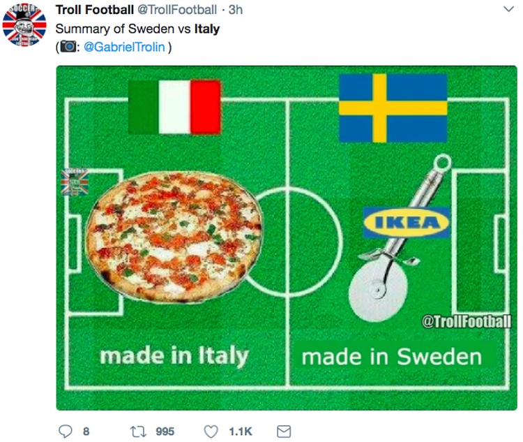Click the Swedish flag in the image
This screenshot has width=523, height=442.
click(393, 108)
